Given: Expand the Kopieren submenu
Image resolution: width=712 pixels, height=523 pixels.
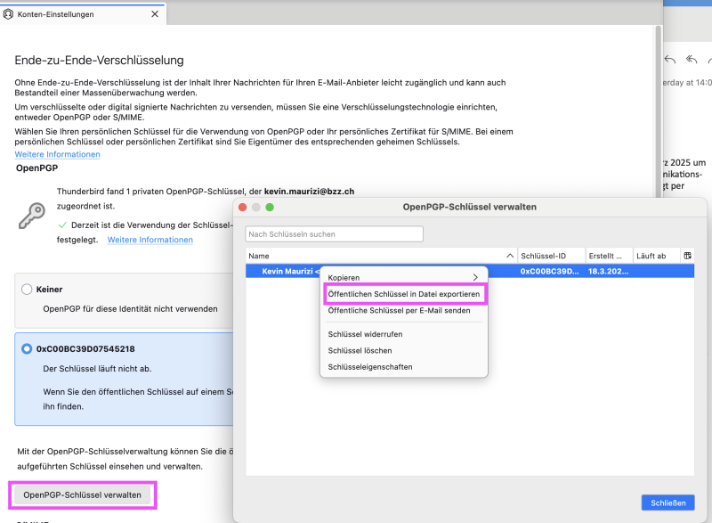Looking at the screenshot, I should tap(403, 278).
